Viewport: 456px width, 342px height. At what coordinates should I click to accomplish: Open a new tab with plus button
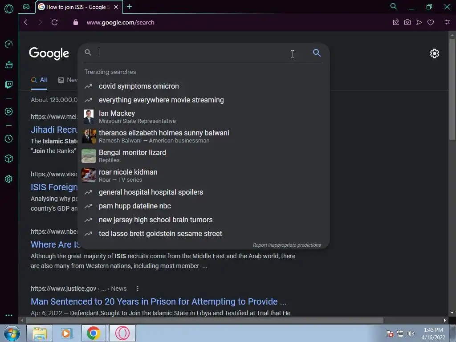click(130, 6)
